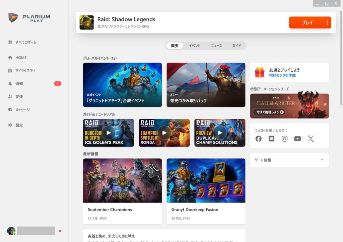Switch to the イベント tab
The height and width of the screenshot is (242, 343).
[195, 46]
